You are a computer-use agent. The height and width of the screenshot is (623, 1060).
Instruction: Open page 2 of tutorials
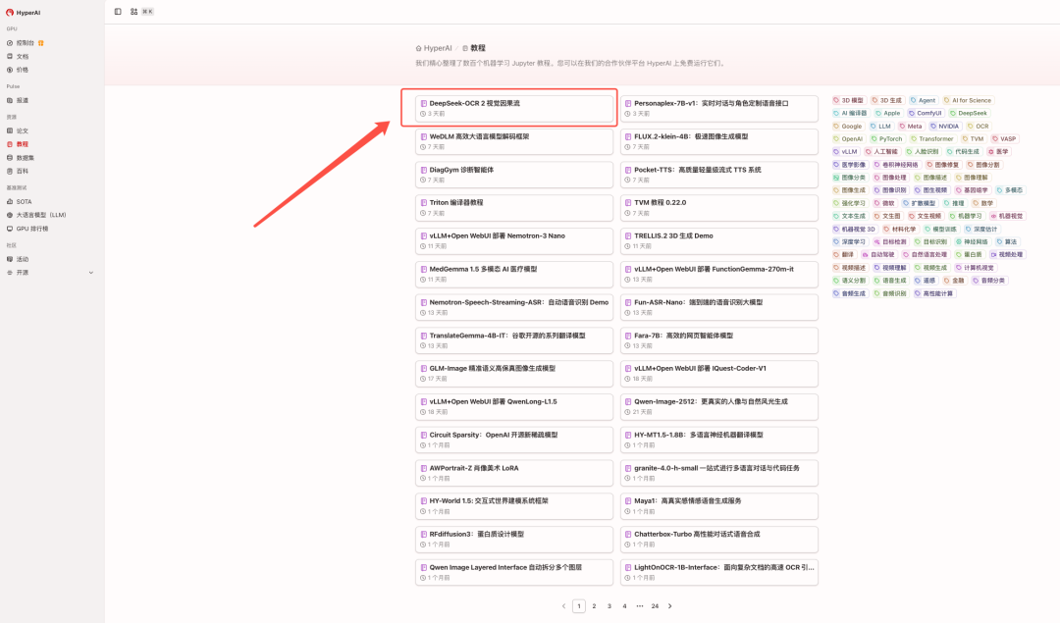pos(594,606)
